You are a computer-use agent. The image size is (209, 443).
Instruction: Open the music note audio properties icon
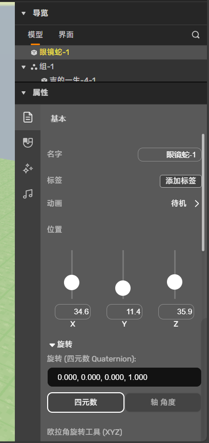point(28,194)
